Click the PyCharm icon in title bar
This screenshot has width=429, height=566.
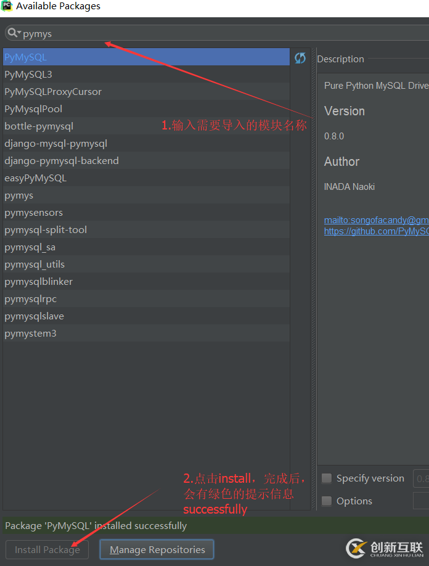click(7, 6)
